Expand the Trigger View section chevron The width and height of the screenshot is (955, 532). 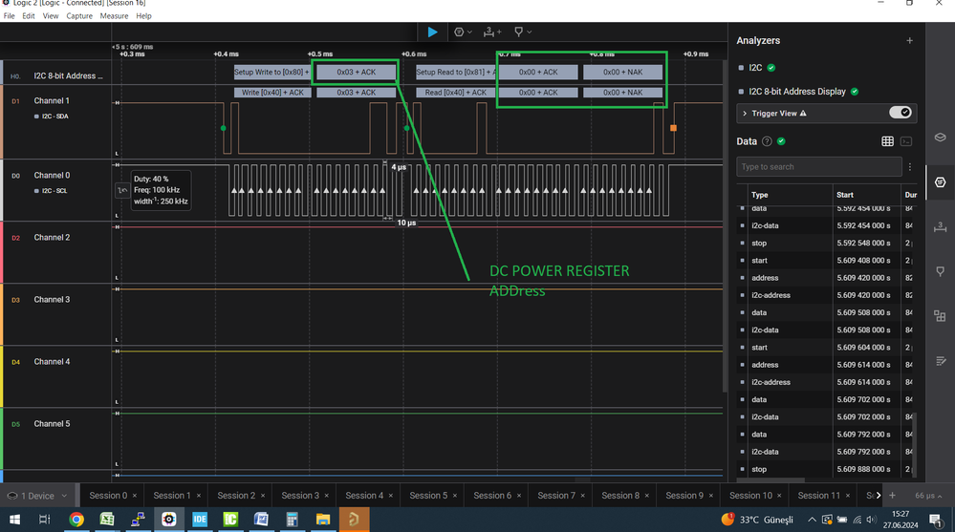coord(745,114)
